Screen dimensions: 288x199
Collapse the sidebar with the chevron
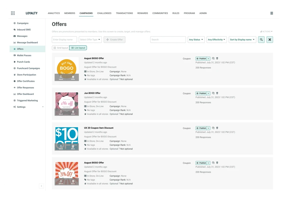[x=42, y=186]
